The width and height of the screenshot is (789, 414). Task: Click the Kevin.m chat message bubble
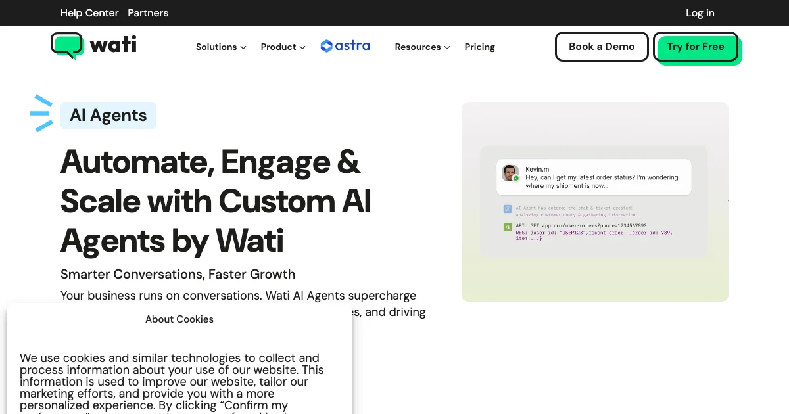pos(594,177)
